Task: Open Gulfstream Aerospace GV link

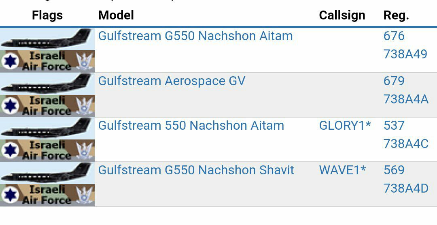Action: [x=172, y=81]
